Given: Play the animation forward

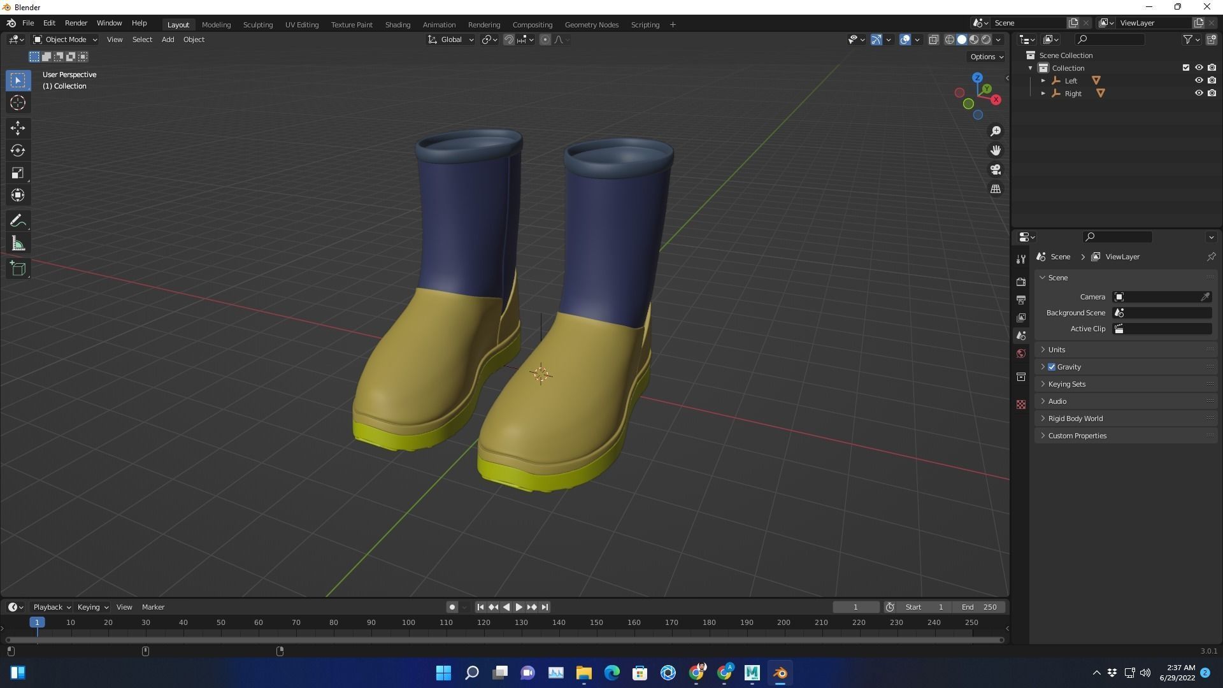Looking at the screenshot, I should click(519, 607).
